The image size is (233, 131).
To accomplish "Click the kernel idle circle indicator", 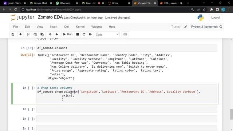I will [221, 27].
